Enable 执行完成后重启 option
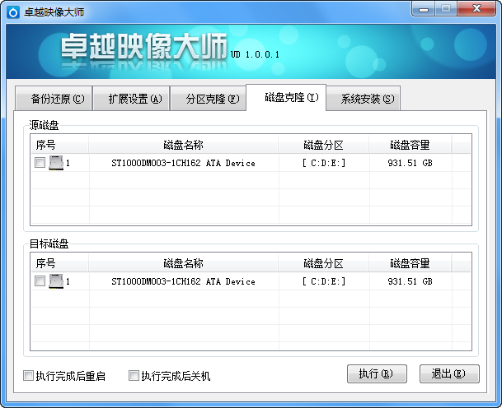 (29, 376)
